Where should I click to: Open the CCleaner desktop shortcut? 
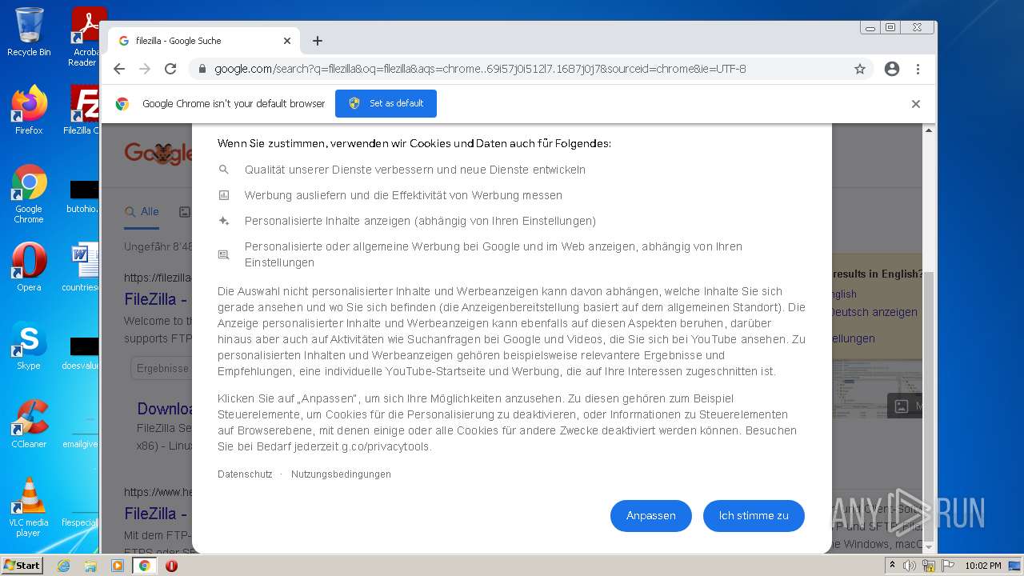coord(29,424)
